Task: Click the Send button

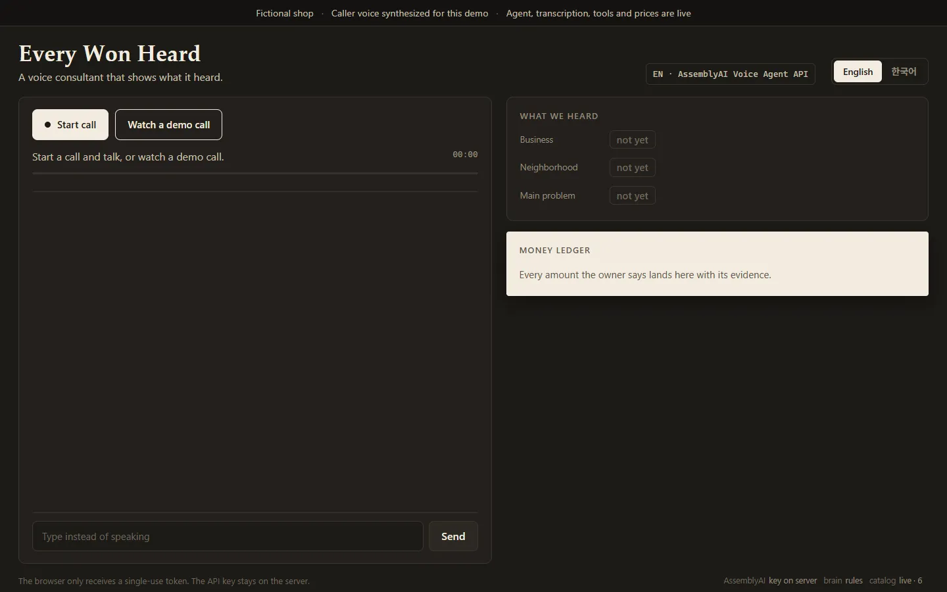Action: (453, 536)
